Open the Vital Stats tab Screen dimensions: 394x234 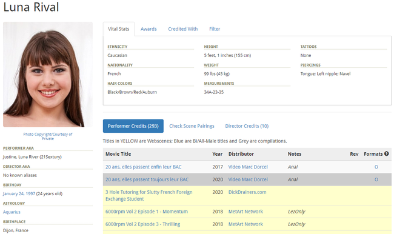[119, 29]
